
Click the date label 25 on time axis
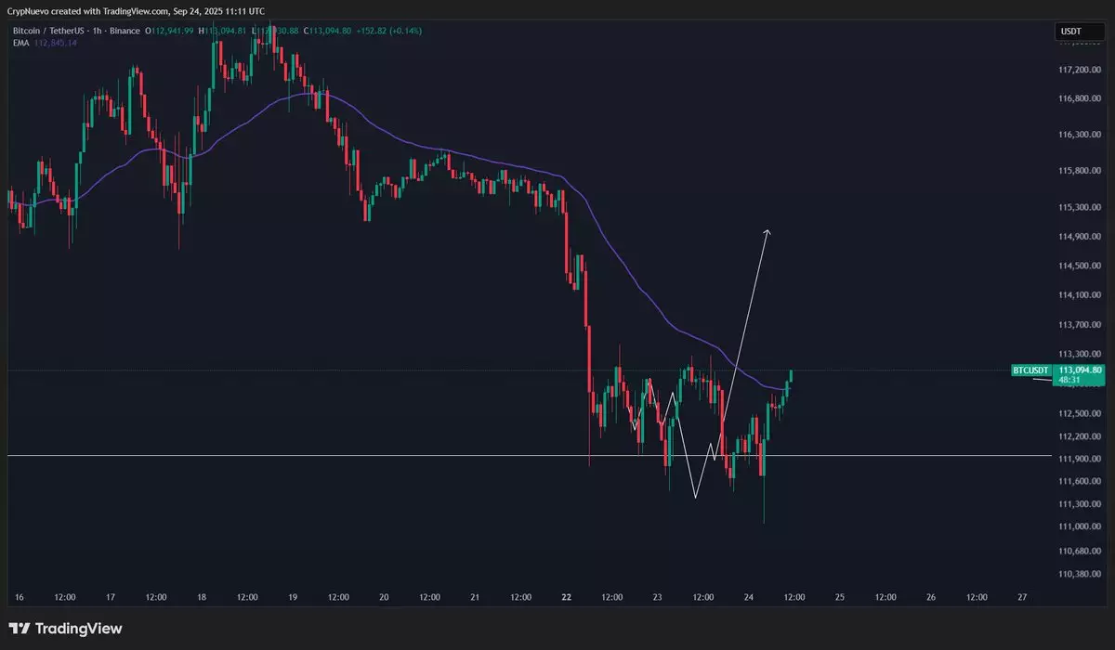tap(838, 597)
